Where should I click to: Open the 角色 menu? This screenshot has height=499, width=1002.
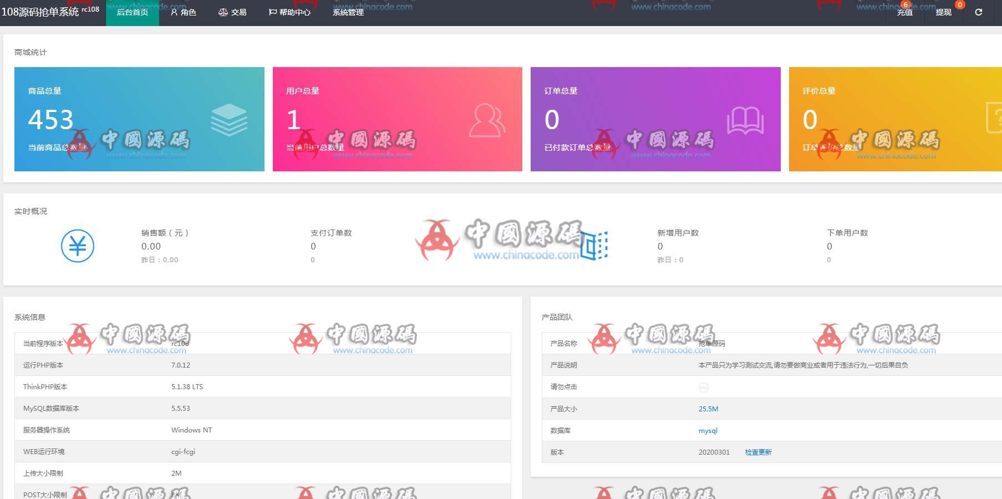pos(183,12)
